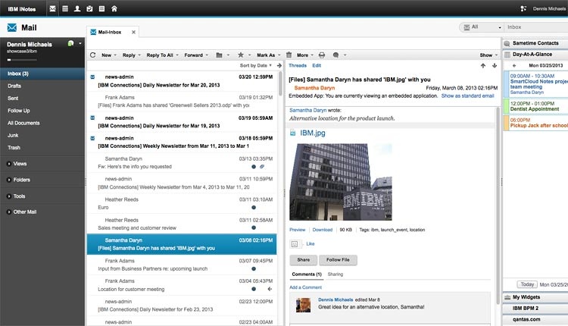
Task: Click the print icon in toolbar
Action: 322,55
